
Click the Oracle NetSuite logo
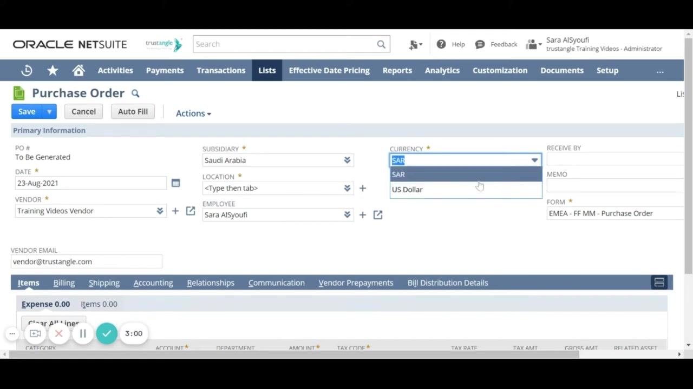pyautogui.click(x=70, y=44)
